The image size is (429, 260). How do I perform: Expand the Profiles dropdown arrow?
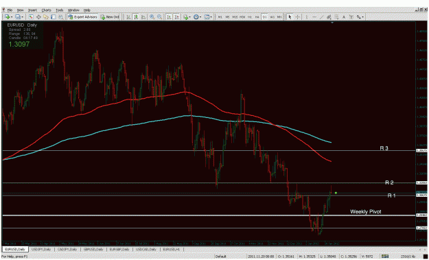click(23, 17)
